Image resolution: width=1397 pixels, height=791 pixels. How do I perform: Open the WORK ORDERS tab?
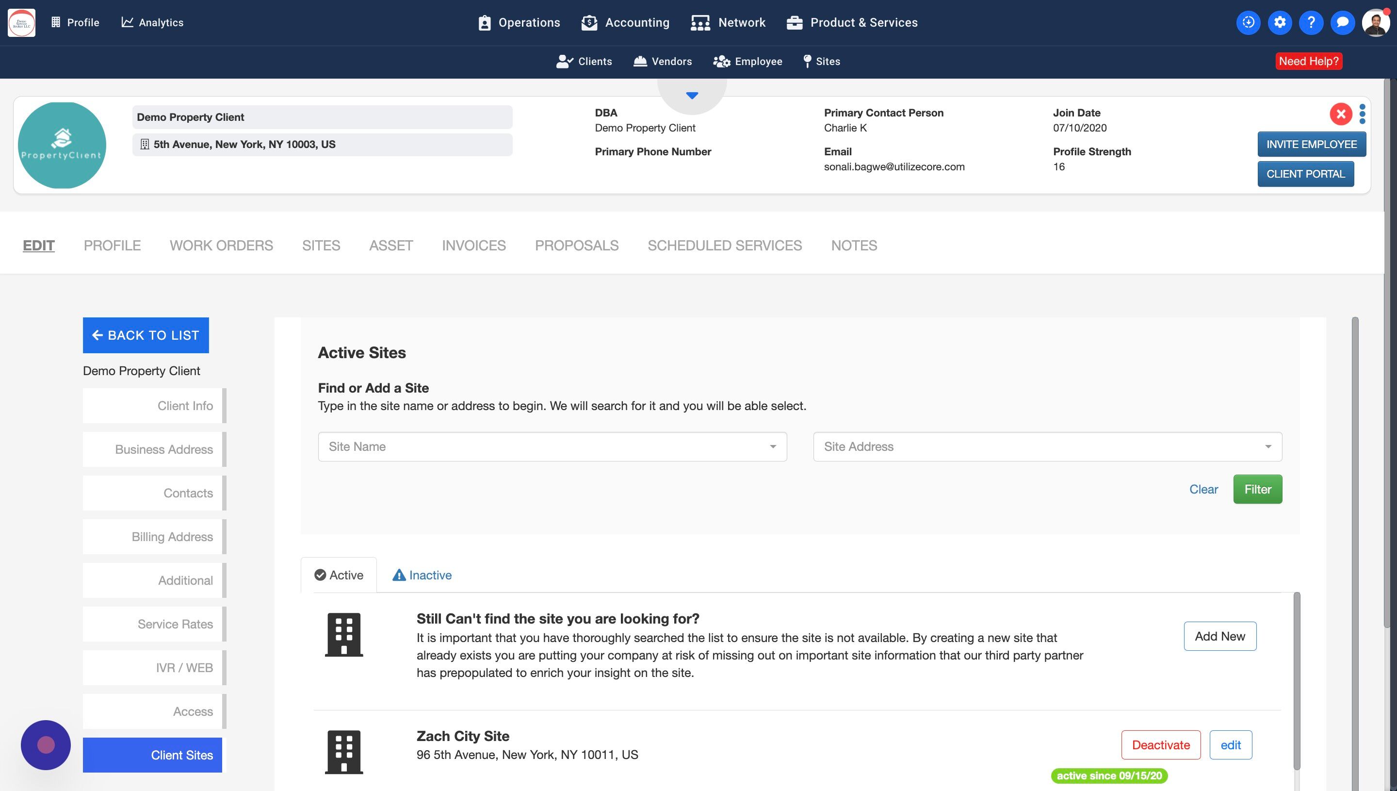pos(221,246)
